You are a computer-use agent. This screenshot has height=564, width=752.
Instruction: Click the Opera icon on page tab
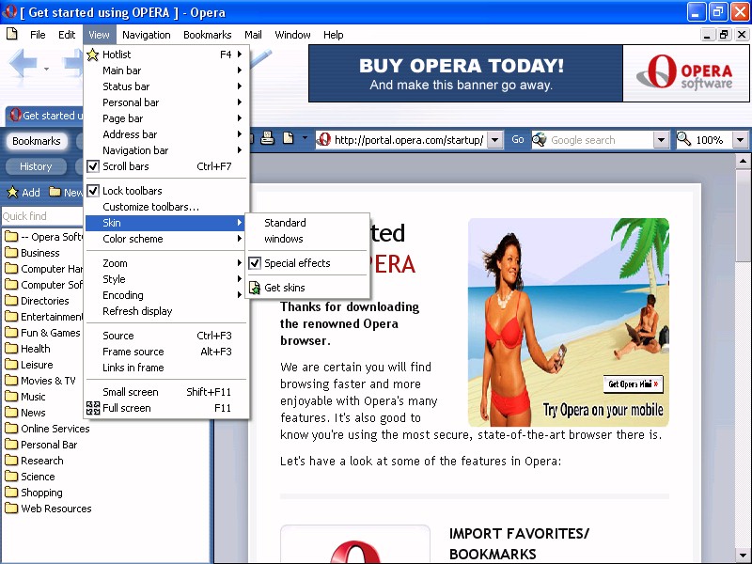coord(16,115)
